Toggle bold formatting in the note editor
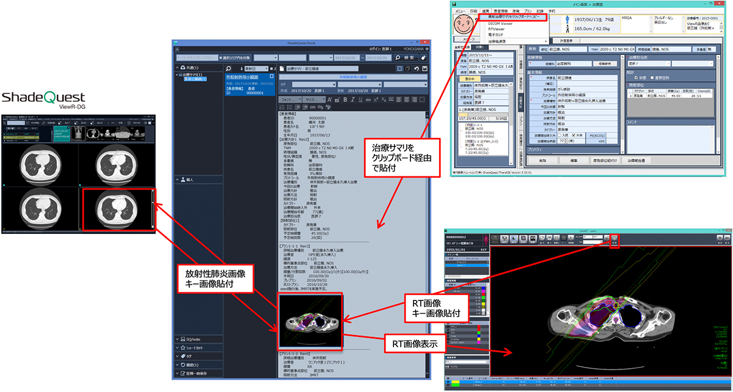The height and width of the screenshot is (392, 733). (345, 99)
